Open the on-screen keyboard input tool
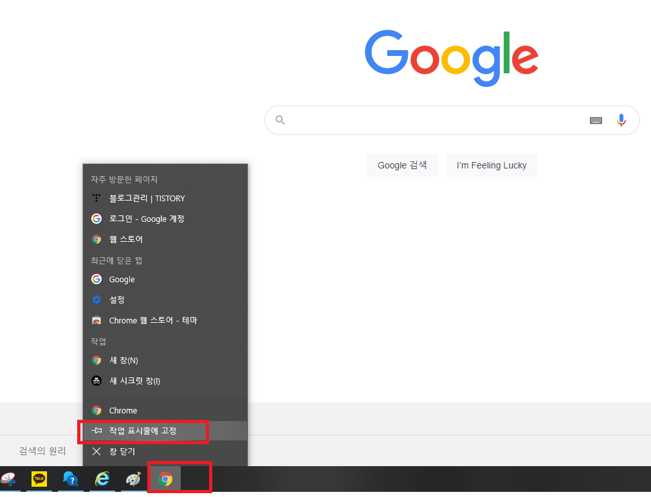The image size is (651, 497). 596,120
